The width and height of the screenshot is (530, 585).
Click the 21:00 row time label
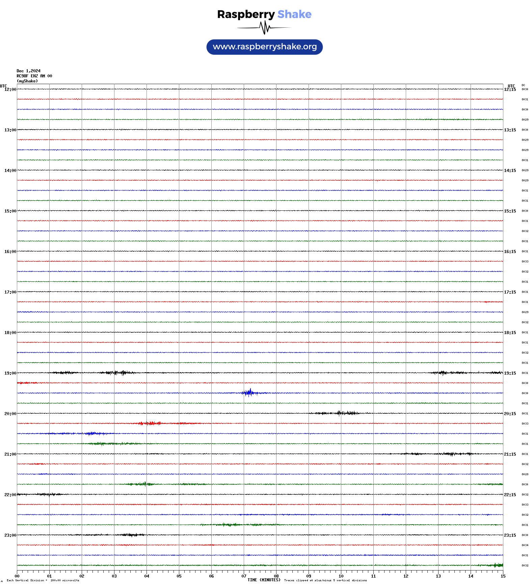(10, 454)
